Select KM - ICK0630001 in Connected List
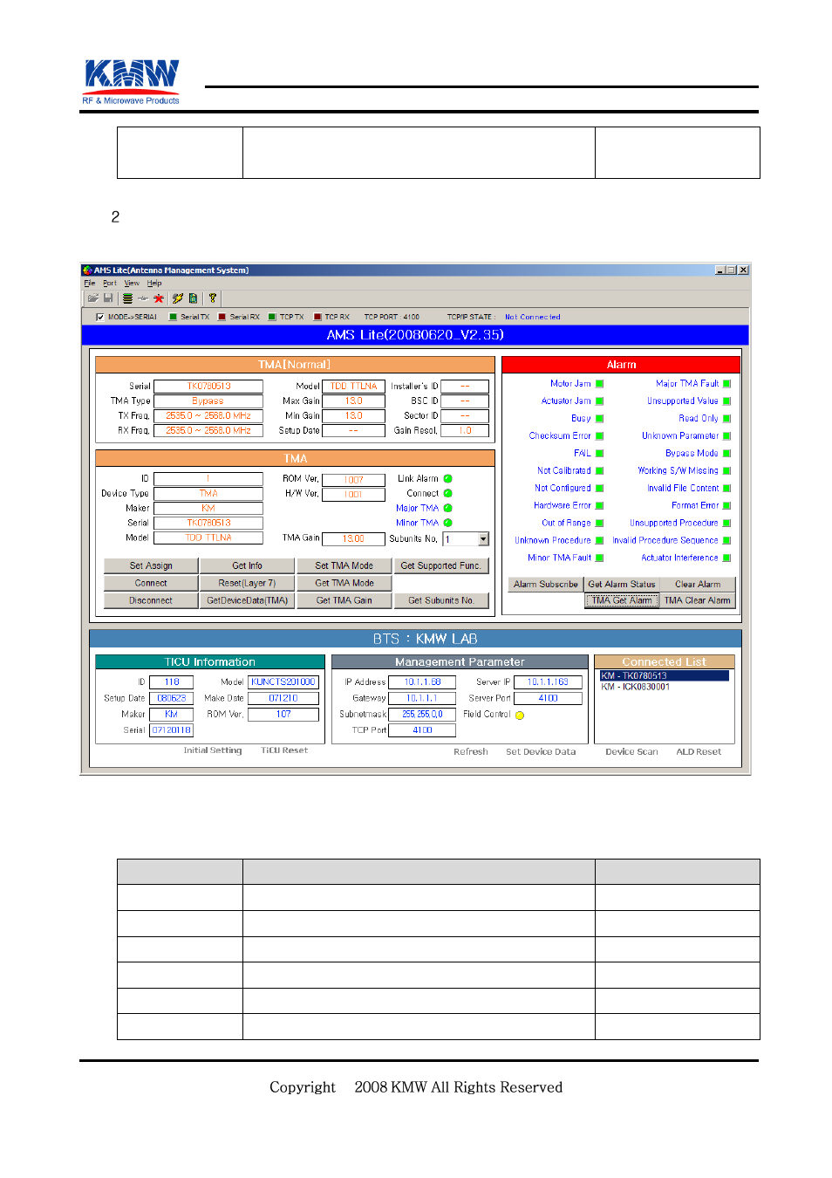 [x=664, y=688]
